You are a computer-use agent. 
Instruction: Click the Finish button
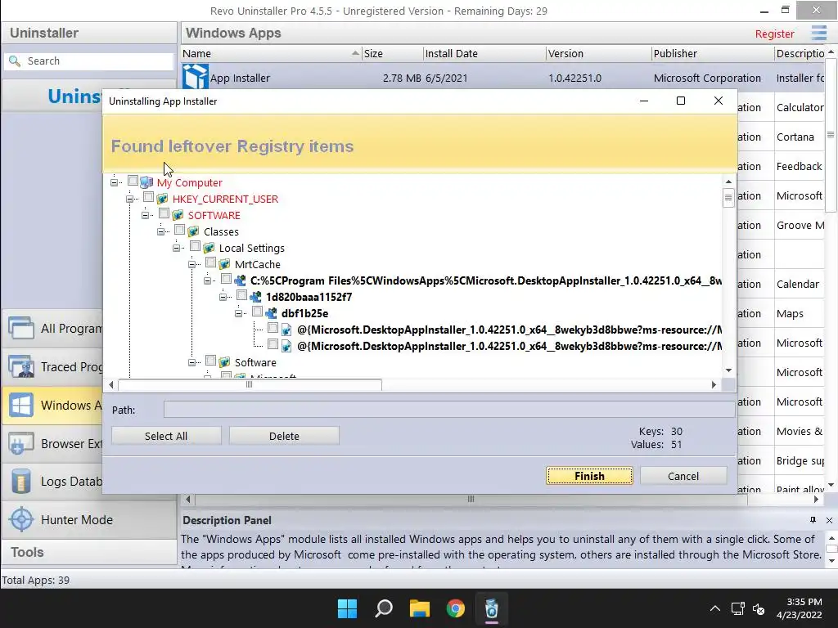pyautogui.click(x=589, y=476)
